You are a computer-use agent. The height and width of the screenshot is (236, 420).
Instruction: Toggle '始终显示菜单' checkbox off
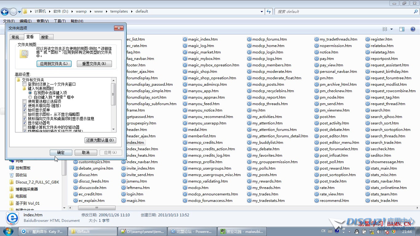[25, 110]
